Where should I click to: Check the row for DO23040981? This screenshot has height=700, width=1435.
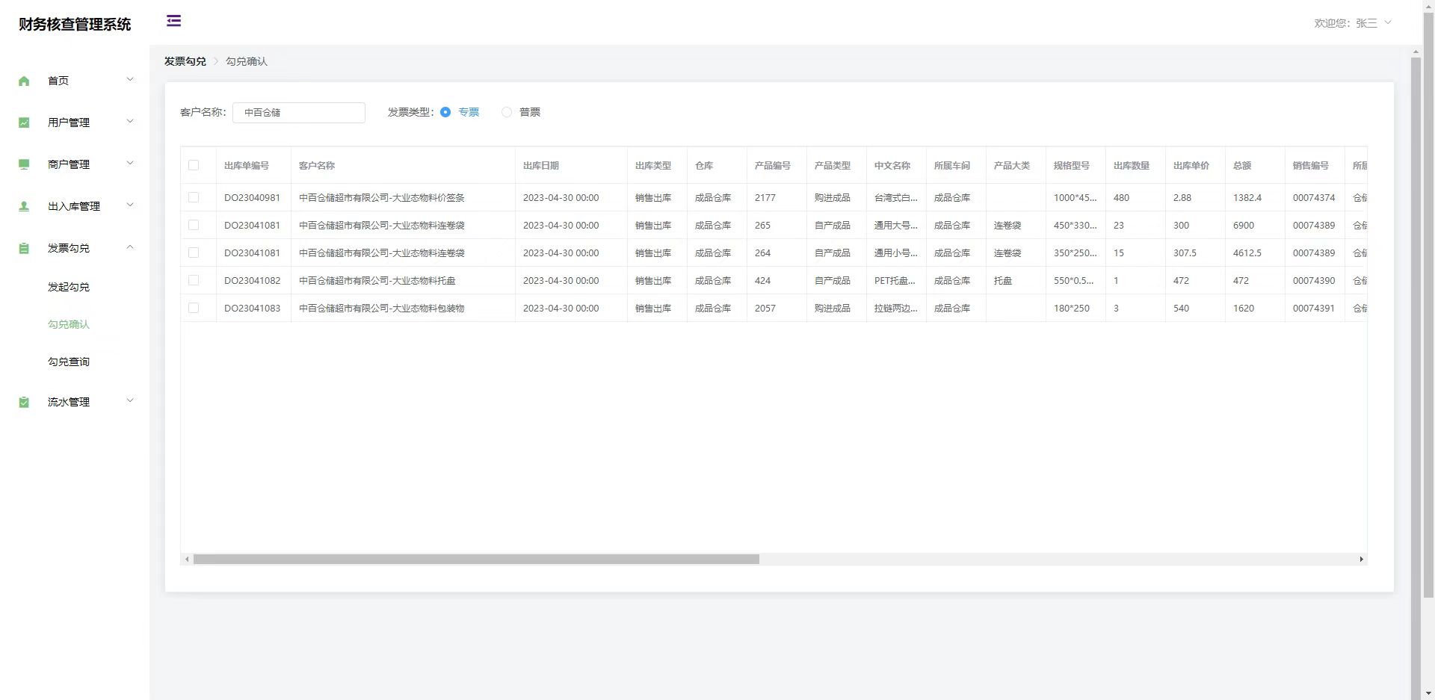tap(194, 197)
